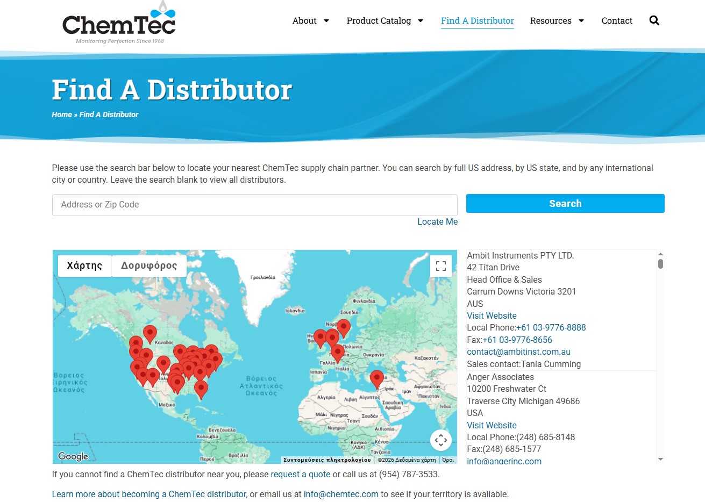Click Carrum Downs Victoria 3201 text
The image size is (705, 502).
[x=521, y=292]
